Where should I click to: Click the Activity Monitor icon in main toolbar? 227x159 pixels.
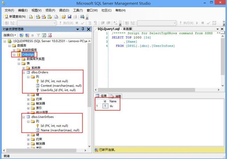pyautogui.click(x=82, y=17)
